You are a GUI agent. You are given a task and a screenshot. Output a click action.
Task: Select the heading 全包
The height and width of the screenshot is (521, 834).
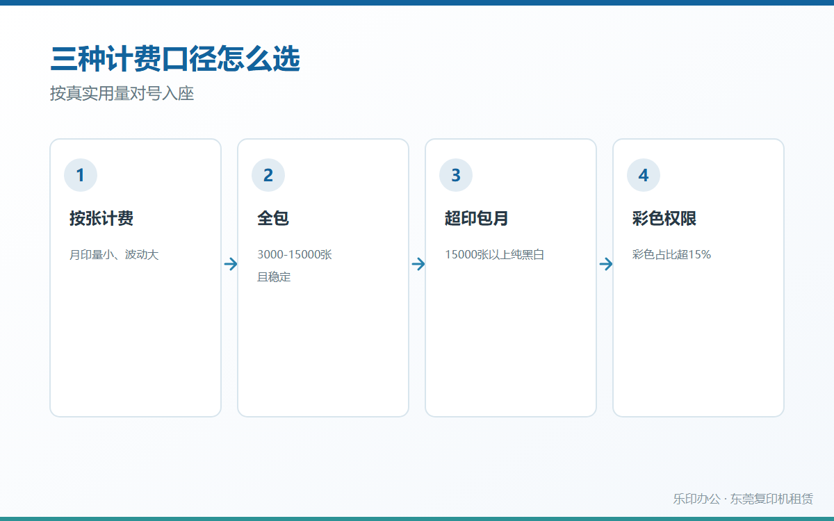click(273, 219)
